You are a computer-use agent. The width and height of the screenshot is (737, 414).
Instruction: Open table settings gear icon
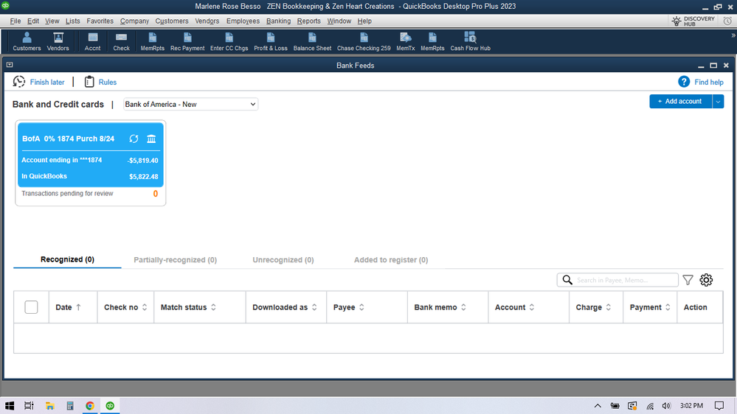click(706, 280)
